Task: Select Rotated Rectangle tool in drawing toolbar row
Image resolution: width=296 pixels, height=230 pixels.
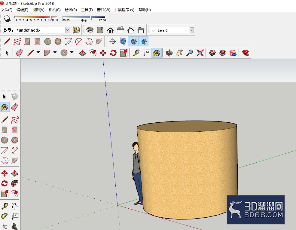Action: click(x=37, y=41)
